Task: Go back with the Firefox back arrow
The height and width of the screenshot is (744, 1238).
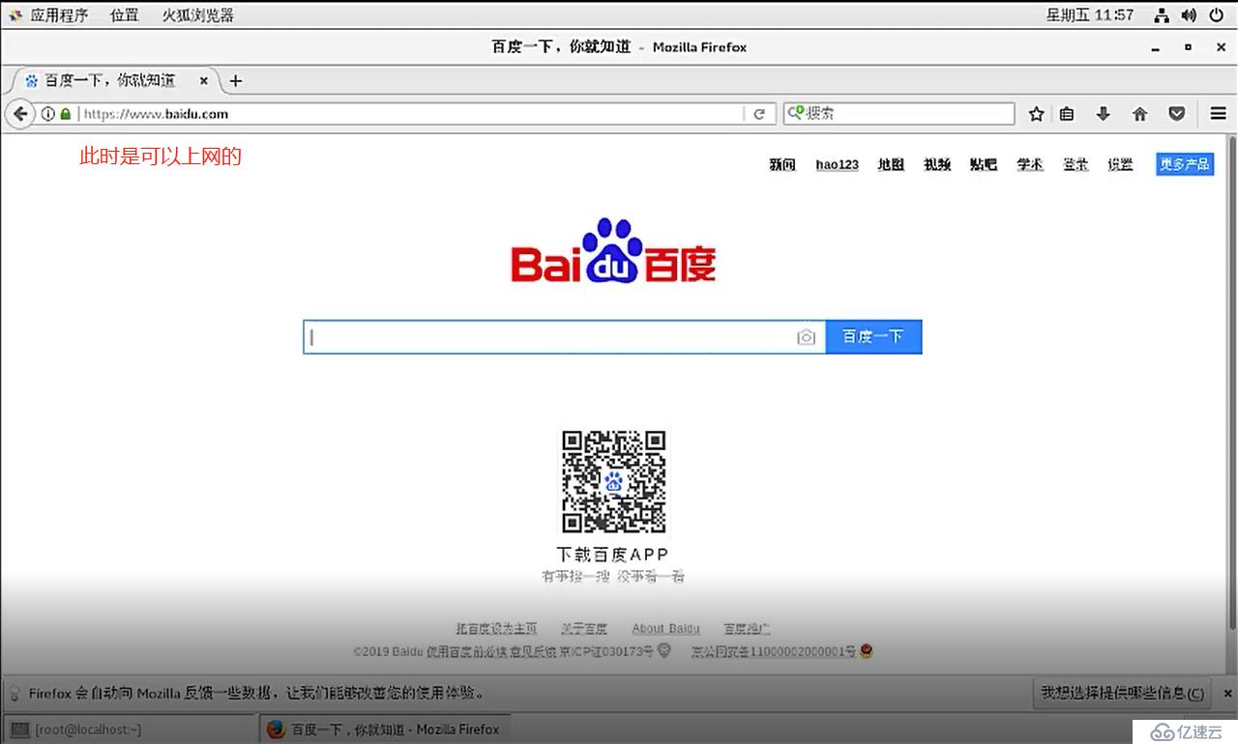Action: [19, 113]
